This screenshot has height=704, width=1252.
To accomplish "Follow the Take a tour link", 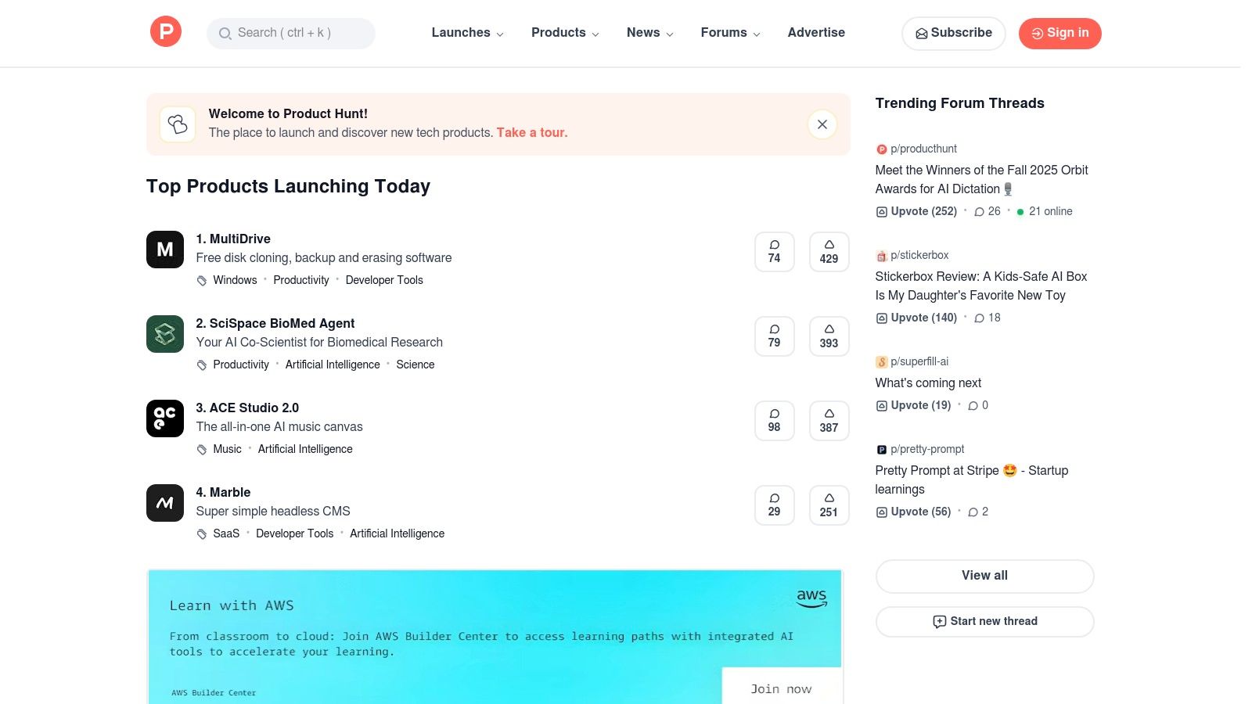I will pos(531,132).
